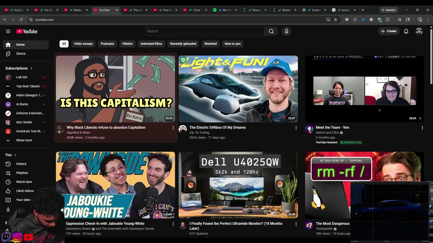Open options for Oppression Check-In video
The height and width of the screenshot is (243, 433).
[x=173, y=224]
